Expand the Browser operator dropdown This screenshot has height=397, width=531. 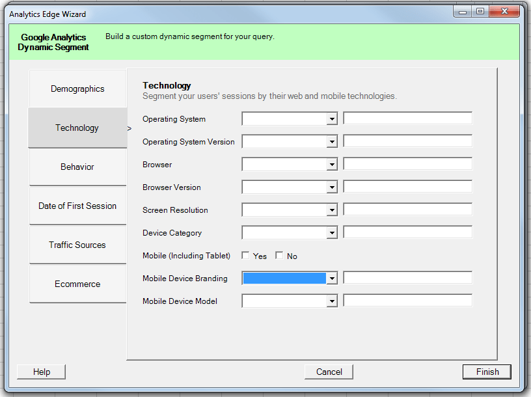coord(331,165)
